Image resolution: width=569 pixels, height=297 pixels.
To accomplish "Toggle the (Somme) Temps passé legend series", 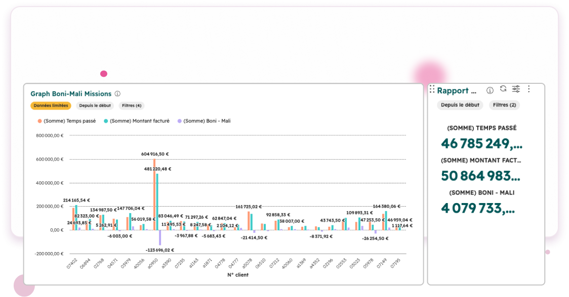I will click(x=67, y=121).
